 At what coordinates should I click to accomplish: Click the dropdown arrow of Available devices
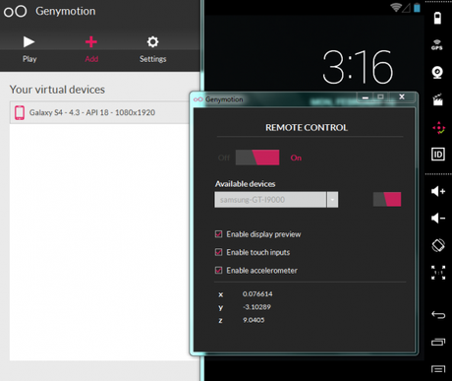tap(332, 200)
